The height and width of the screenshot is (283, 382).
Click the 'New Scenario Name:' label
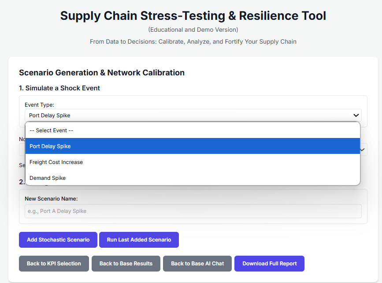tap(51, 199)
